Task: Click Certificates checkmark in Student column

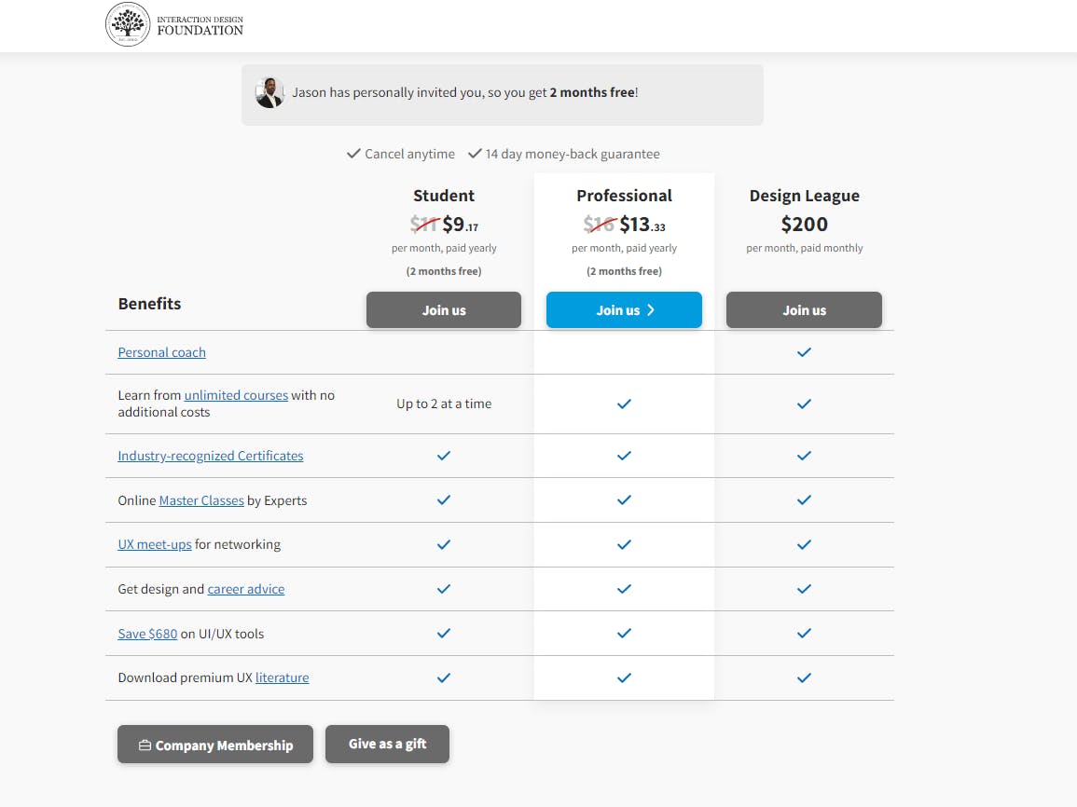Action: 444,456
